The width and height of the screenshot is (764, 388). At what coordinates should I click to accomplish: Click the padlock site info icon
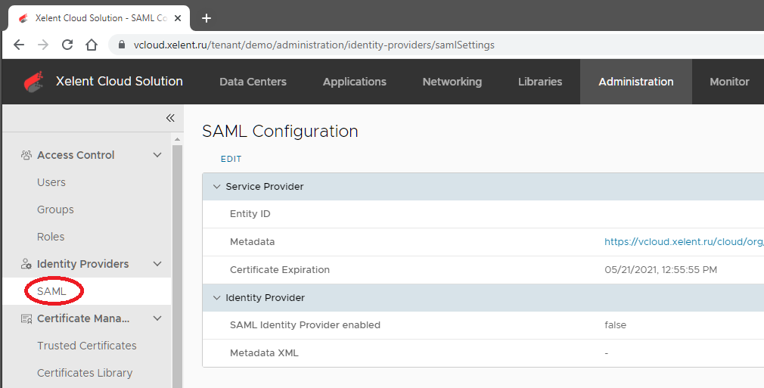pyautogui.click(x=122, y=45)
